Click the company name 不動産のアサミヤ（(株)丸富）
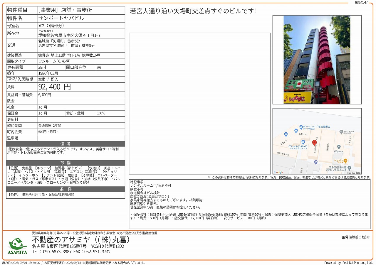This screenshot has width=376, height=265. 81,240
